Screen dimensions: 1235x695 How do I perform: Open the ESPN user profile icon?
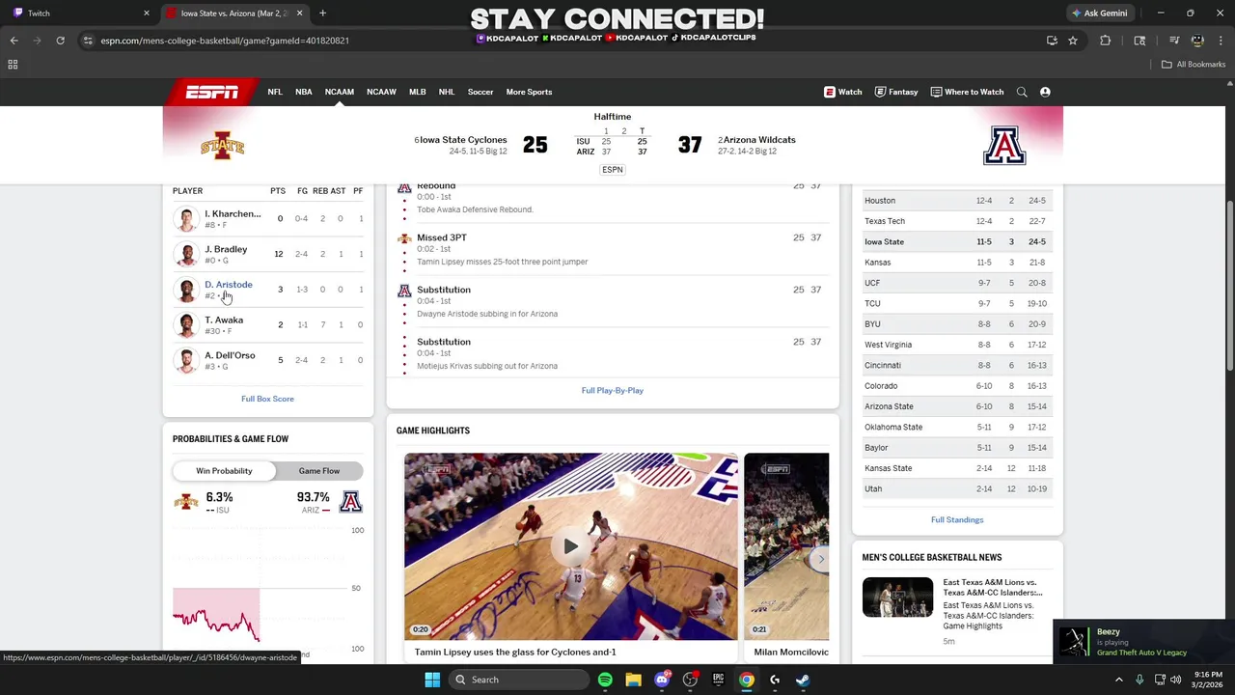click(1045, 92)
